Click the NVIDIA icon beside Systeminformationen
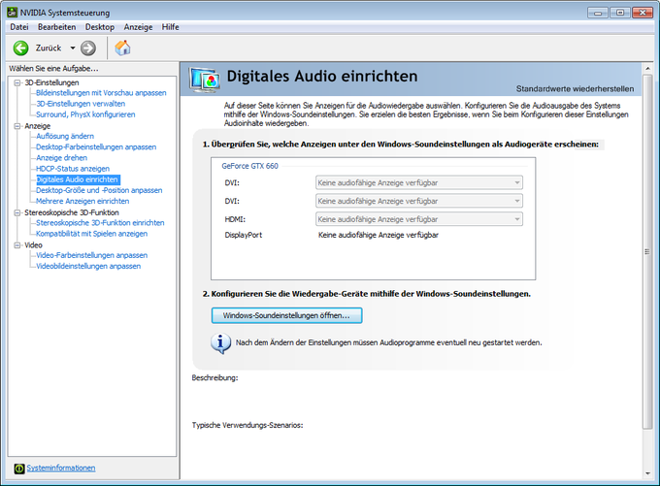The image size is (660, 486). pyautogui.click(x=19, y=468)
